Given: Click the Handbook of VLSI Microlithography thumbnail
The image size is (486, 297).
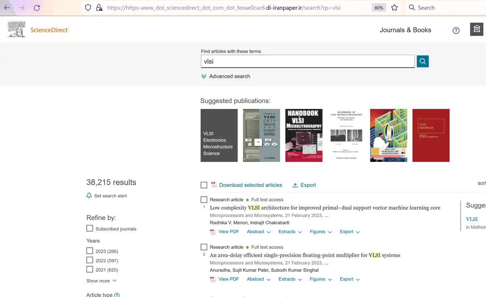Looking at the screenshot, I should coord(304,135).
